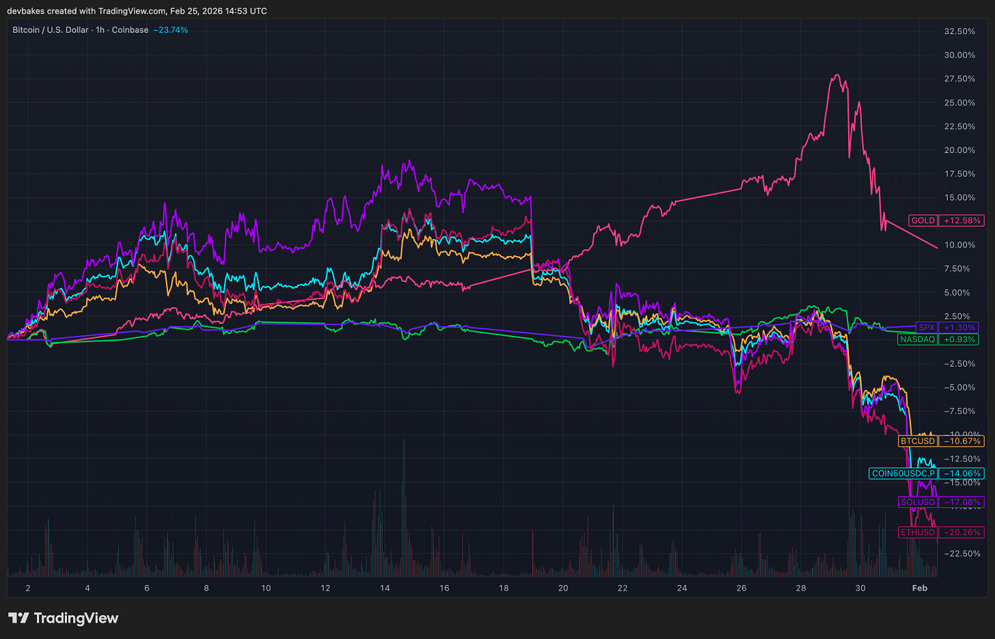
Task: Click the 17.50% tick on the price axis
Action: point(959,174)
